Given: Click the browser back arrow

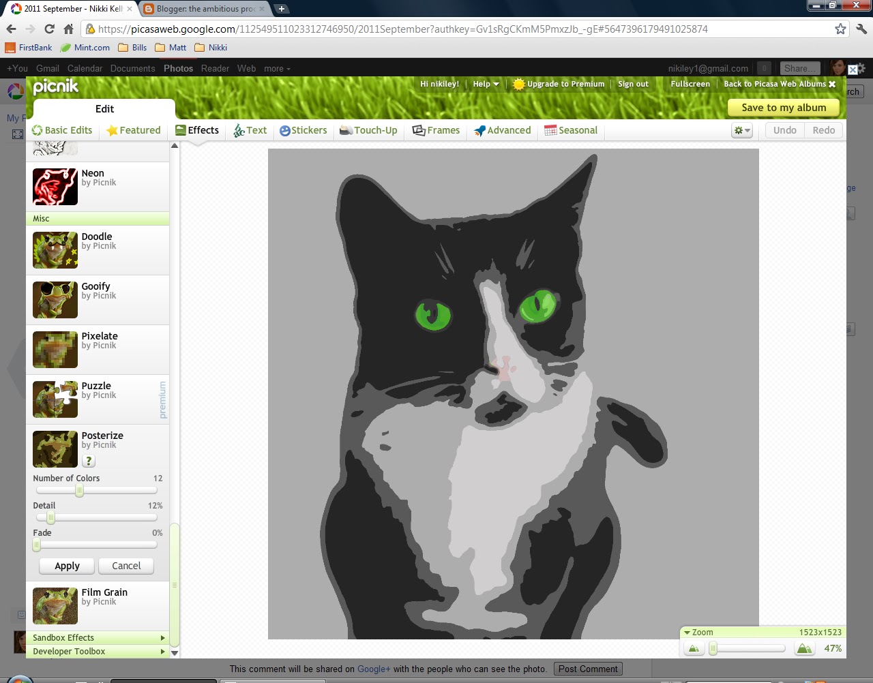Looking at the screenshot, I should click(11, 29).
